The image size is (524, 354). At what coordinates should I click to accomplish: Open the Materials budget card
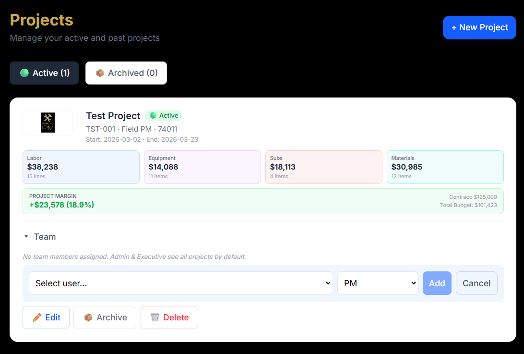pos(445,167)
